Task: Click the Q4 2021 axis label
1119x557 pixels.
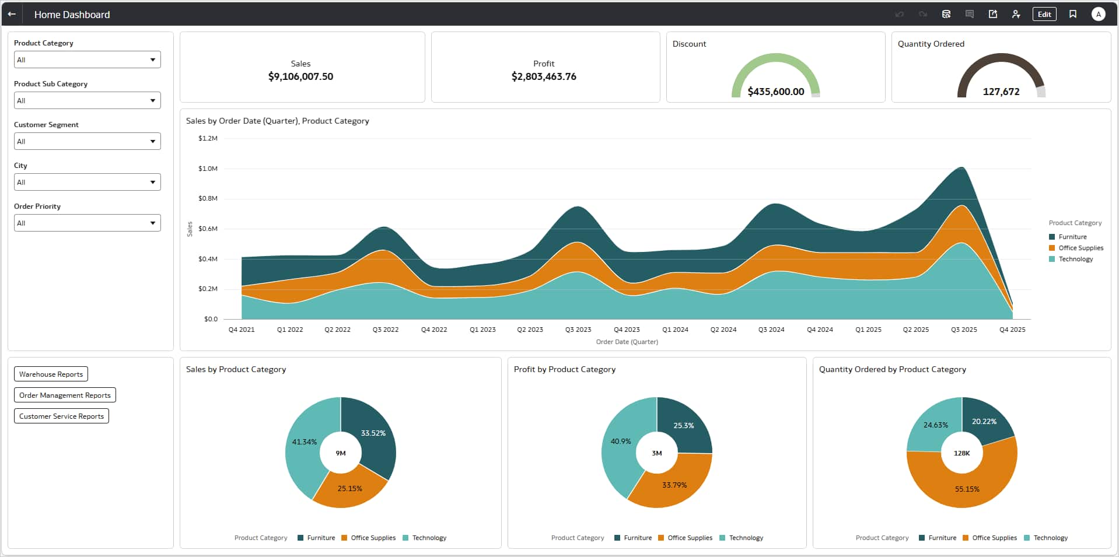Action: click(242, 330)
